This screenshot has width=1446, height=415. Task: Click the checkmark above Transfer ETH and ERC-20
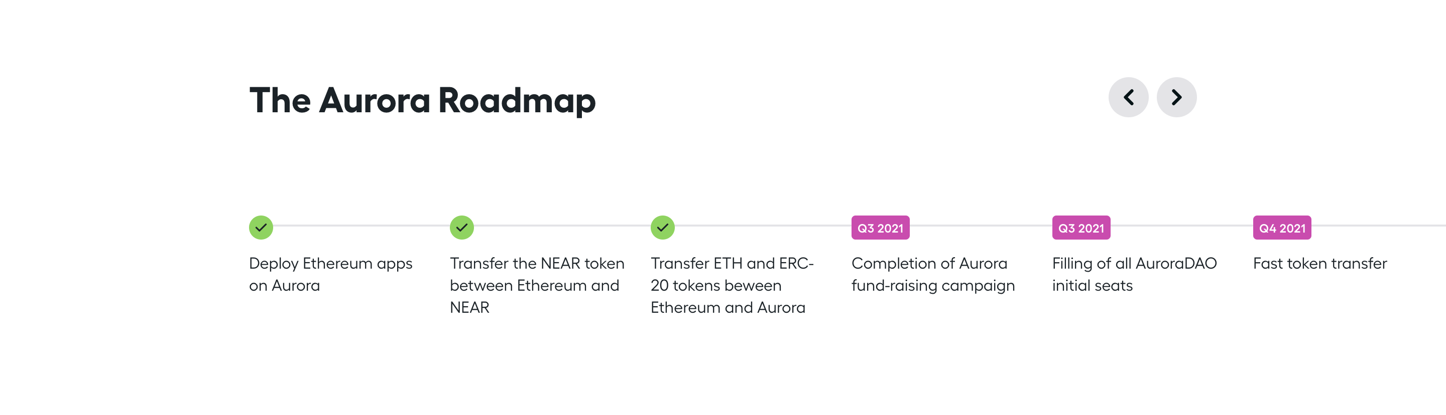click(x=662, y=228)
